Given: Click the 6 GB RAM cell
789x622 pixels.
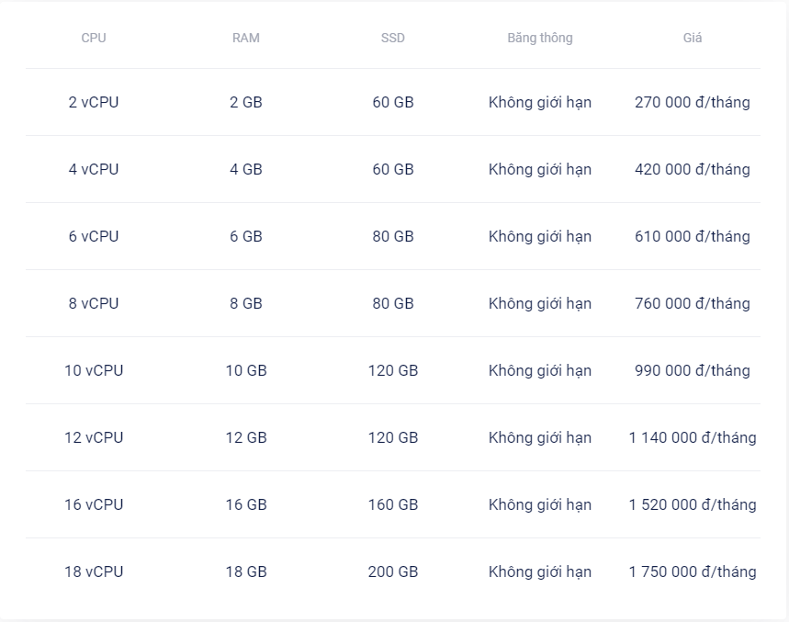Looking at the screenshot, I should pos(246,236).
